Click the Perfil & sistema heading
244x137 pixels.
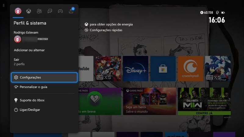30,23
